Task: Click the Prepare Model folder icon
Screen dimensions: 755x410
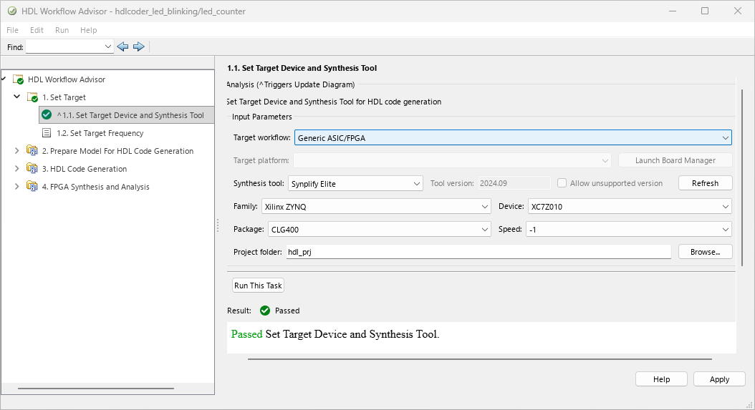Action: 32,151
